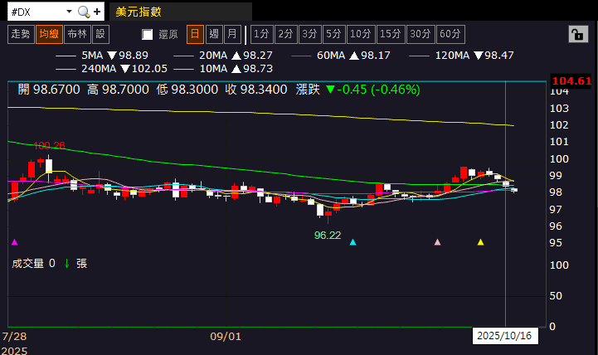This screenshot has width=598, height=355.
Task: Switch to 10分 interval
Action: 361,34
